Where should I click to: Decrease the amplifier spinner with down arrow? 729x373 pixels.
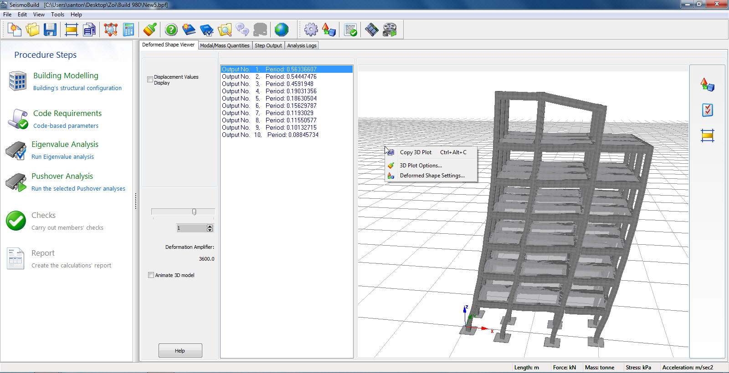(210, 230)
